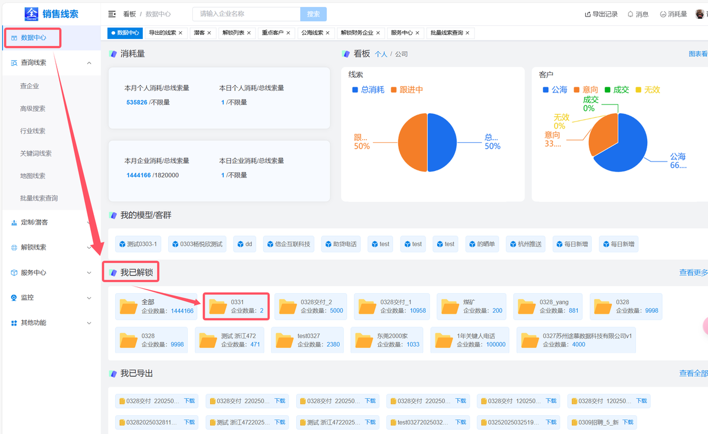Screen dimensions: 708x434
Task: Toggle the 总消耗 legend series
Action: pos(368,90)
